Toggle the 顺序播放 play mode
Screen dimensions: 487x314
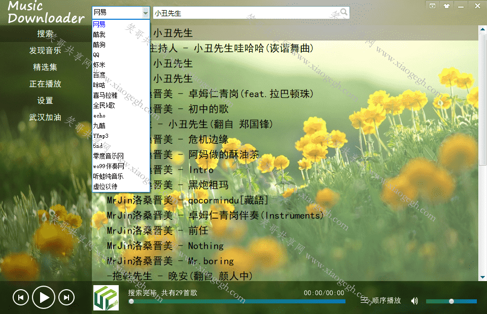click(381, 300)
